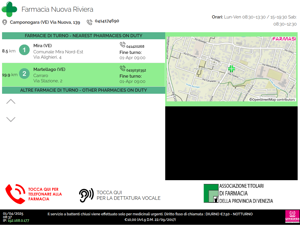This screenshot has height=225, width=300.
Task: Click the phone icon beside 0414174690
Action: [x=89, y=22]
